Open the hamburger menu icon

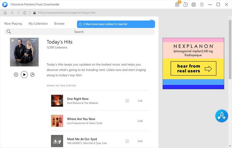[x=202, y=5]
